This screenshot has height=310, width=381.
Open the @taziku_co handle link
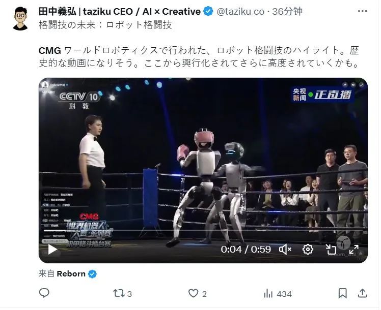coord(240,11)
